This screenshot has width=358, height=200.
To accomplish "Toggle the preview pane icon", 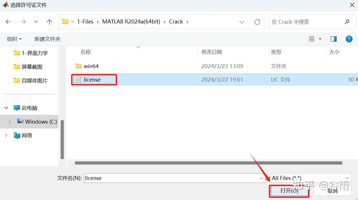I will pyautogui.click(x=334, y=39).
